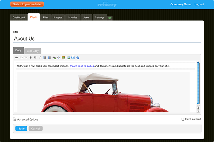Click Switch to your website button

pyautogui.click(x=27, y=4)
